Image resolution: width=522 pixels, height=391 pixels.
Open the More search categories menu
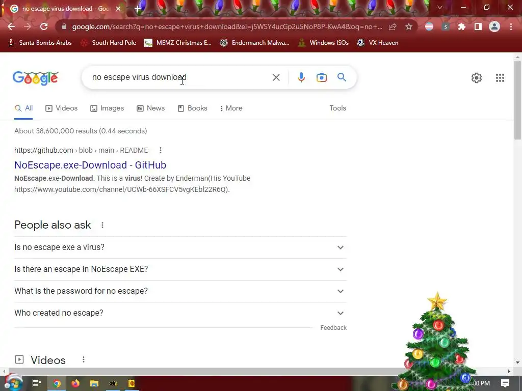(x=231, y=108)
